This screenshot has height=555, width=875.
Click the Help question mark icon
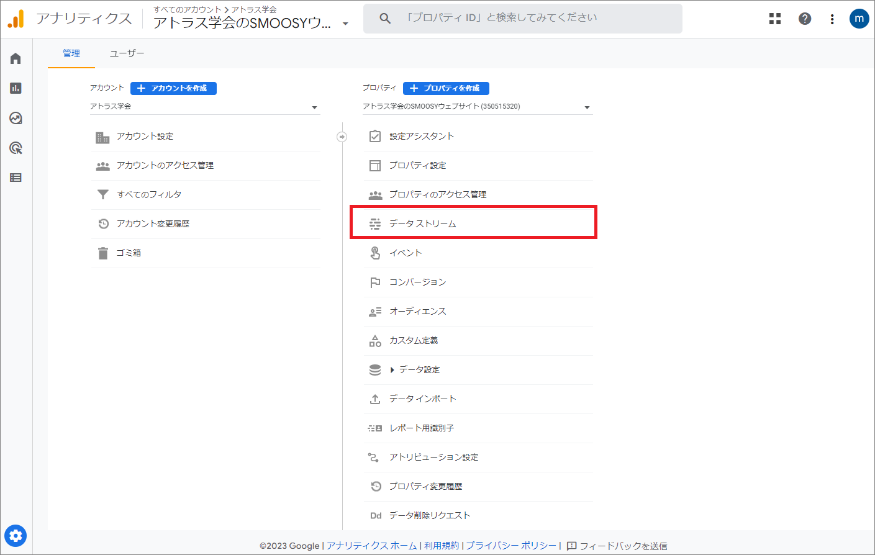[x=805, y=19]
